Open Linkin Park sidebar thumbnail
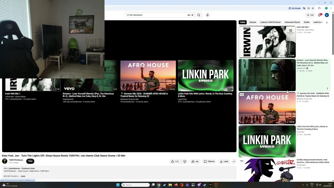The width and height of the screenshot is (334, 188). tap(267, 141)
